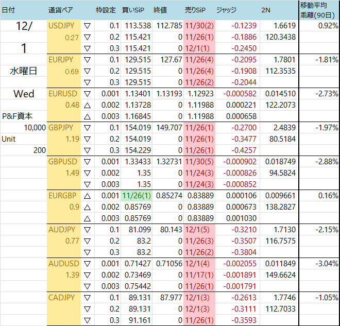The width and height of the screenshot is (340, 326).
Task: Select the deviation value -2.88%
Action: coord(327,162)
